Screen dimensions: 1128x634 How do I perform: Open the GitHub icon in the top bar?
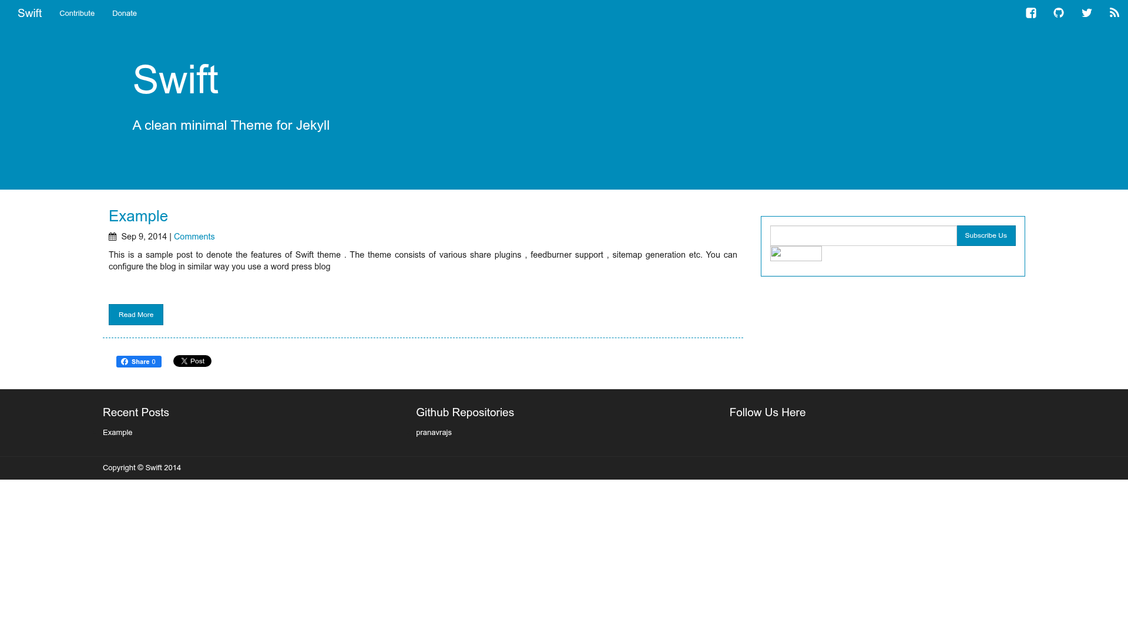(1059, 13)
